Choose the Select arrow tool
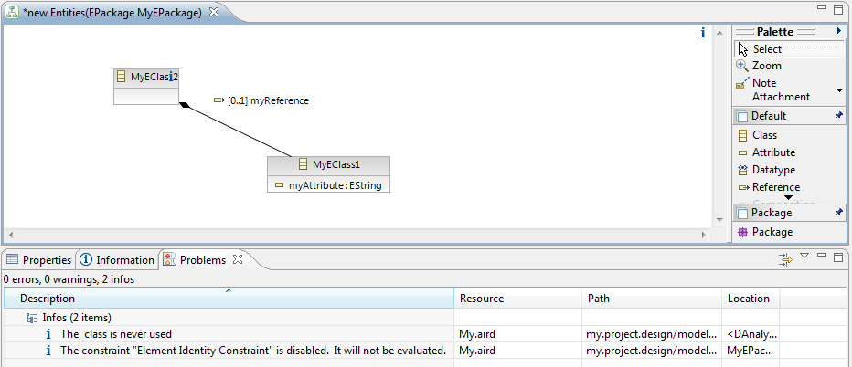852x367 pixels. (x=766, y=49)
